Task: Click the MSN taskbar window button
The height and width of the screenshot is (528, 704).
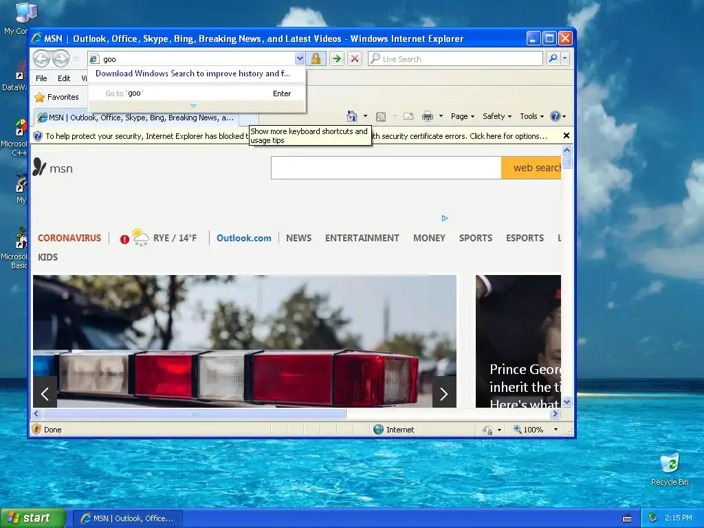Action: click(x=128, y=518)
